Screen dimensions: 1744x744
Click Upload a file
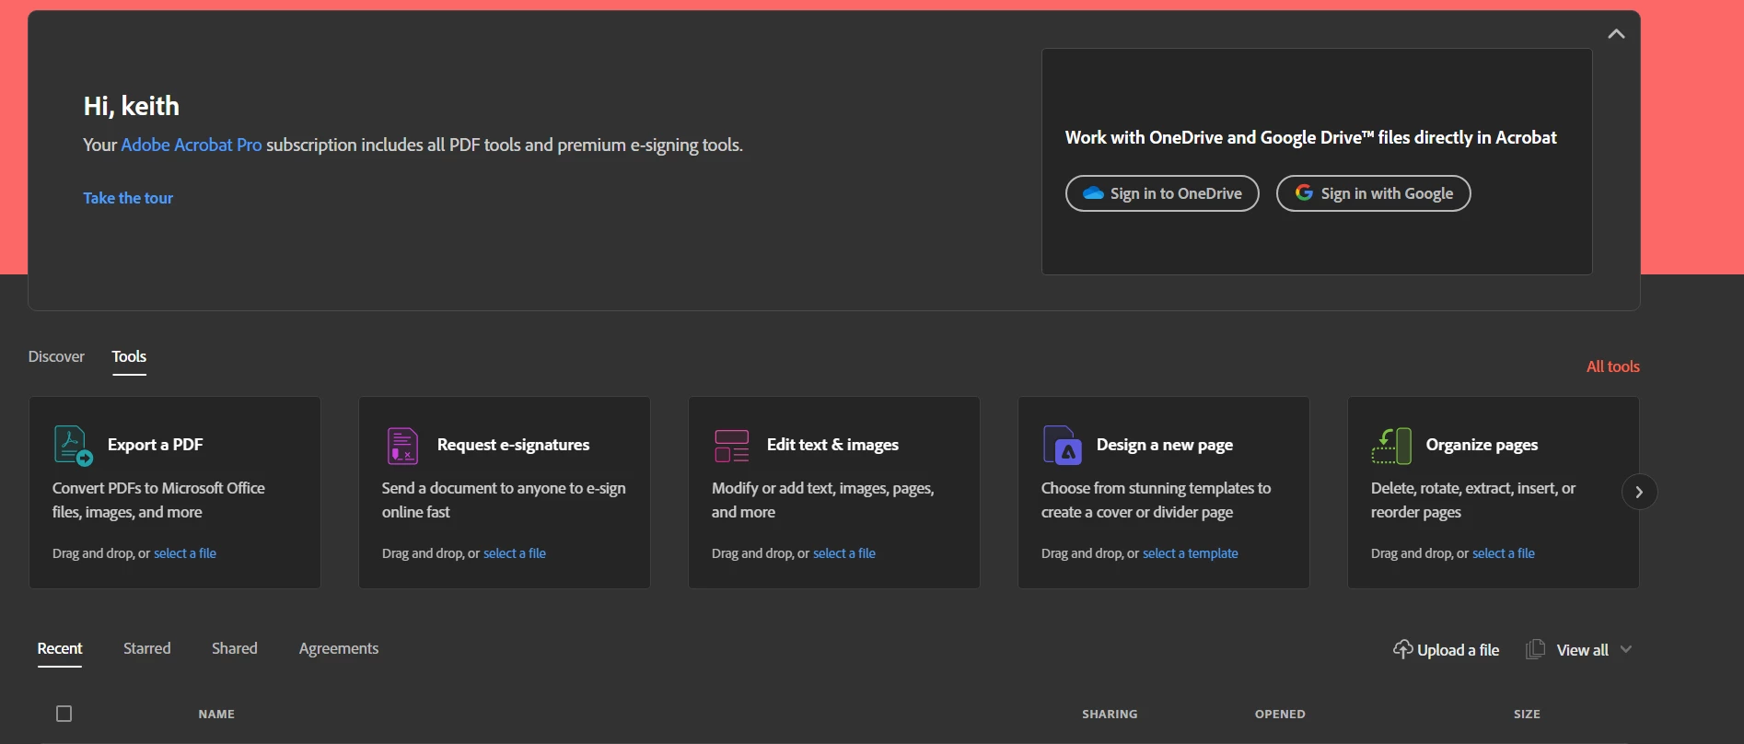pyautogui.click(x=1446, y=649)
